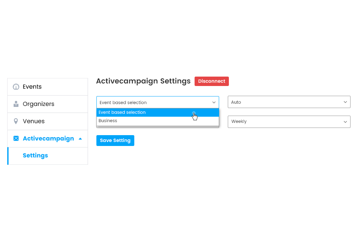Open the Events section

pos(32,86)
